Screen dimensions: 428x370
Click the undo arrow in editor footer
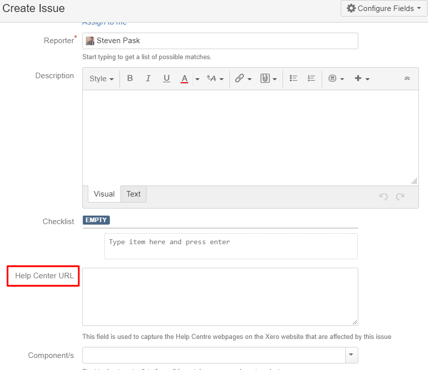383,197
